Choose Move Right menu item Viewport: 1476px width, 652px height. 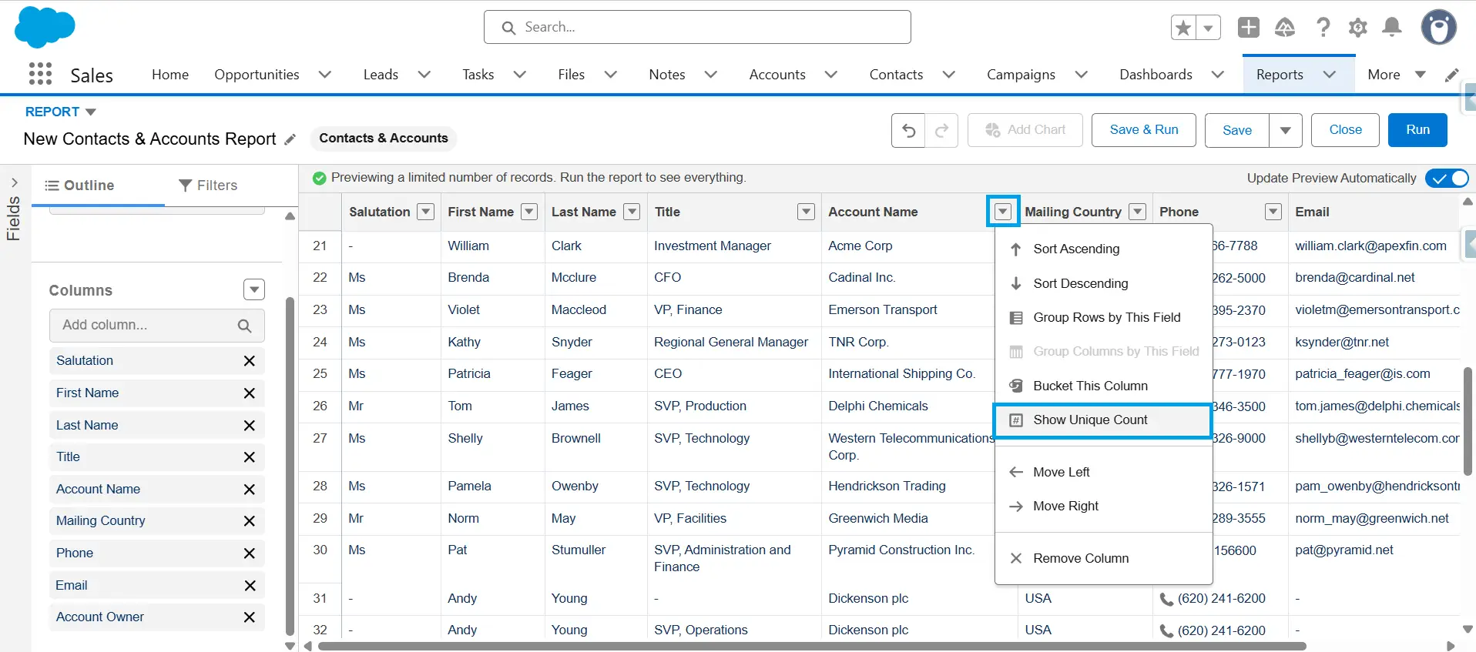tap(1104, 507)
